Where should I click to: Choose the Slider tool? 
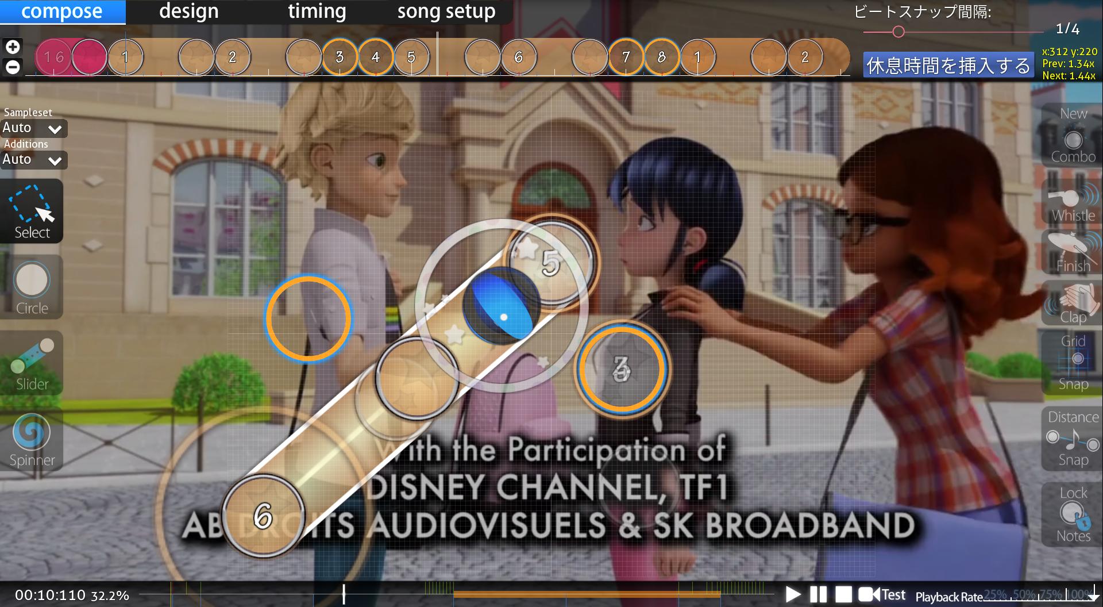coord(32,363)
